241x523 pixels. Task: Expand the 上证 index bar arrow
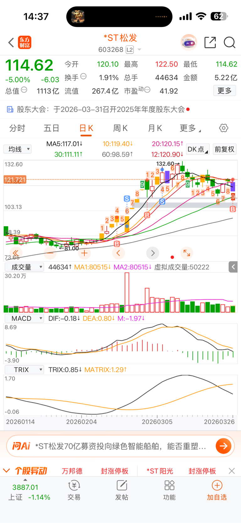25,480
